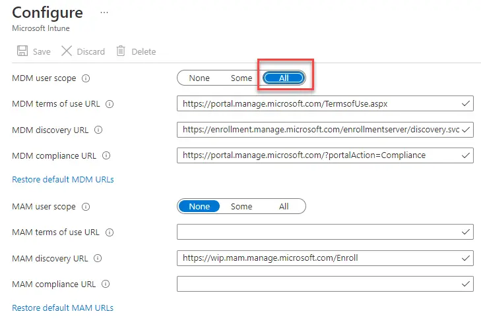
Task: Click the Delete trash can icon
Action: pyautogui.click(x=121, y=51)
